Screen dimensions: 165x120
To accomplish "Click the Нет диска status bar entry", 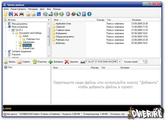I will tap(10, 114).
